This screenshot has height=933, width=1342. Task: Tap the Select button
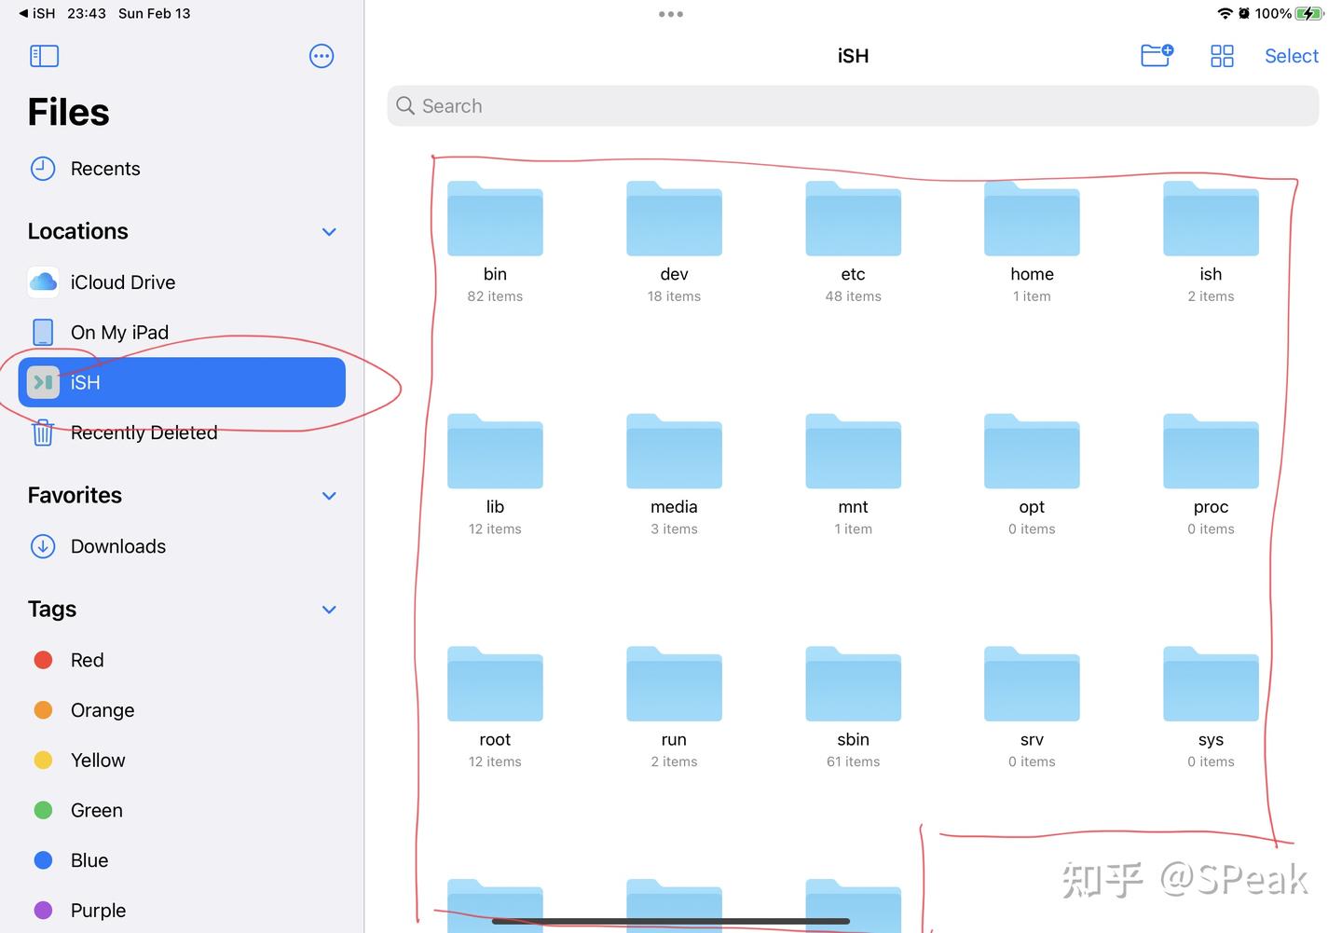pyautogui.click(x=1292, y=56)
